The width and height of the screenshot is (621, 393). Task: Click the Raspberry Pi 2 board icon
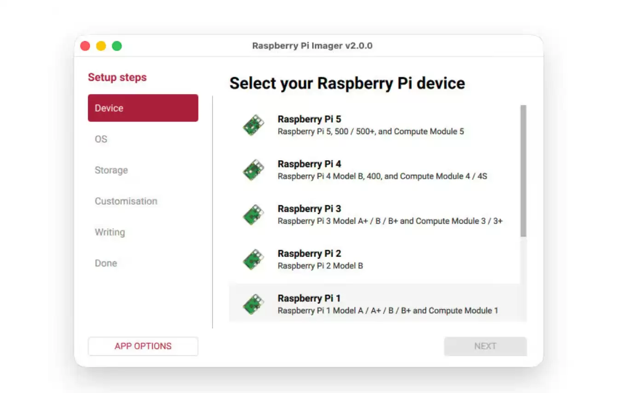tap(253, 259)
